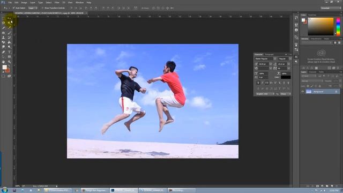Screen dimensions: 343x193
Task: Click the black text Color swatch
Action: pyautogui.click(x=286, y=77)
